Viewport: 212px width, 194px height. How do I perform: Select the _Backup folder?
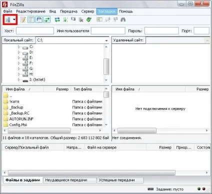(x=16, y=107)
